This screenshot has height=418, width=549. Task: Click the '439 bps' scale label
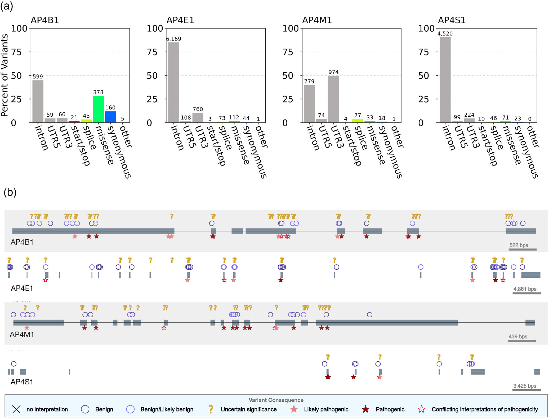(518, 336)
